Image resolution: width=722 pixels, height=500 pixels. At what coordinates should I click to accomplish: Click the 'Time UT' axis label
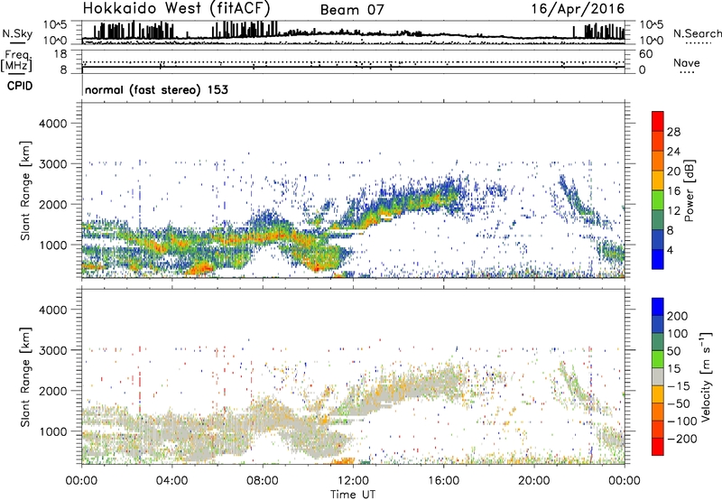[x=353, y=494]
